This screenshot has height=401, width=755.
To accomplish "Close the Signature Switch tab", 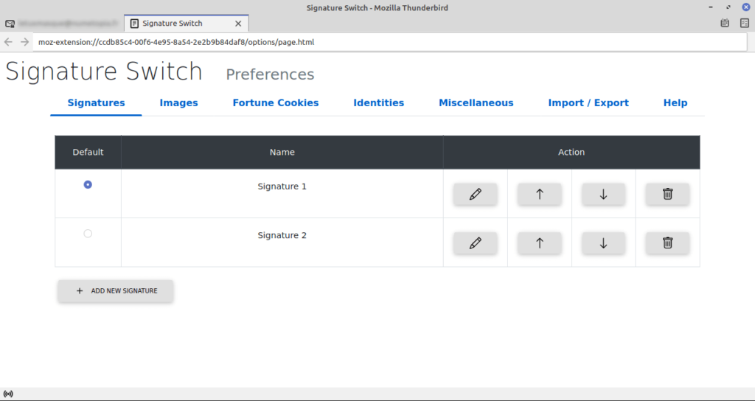I will point(238,24).
